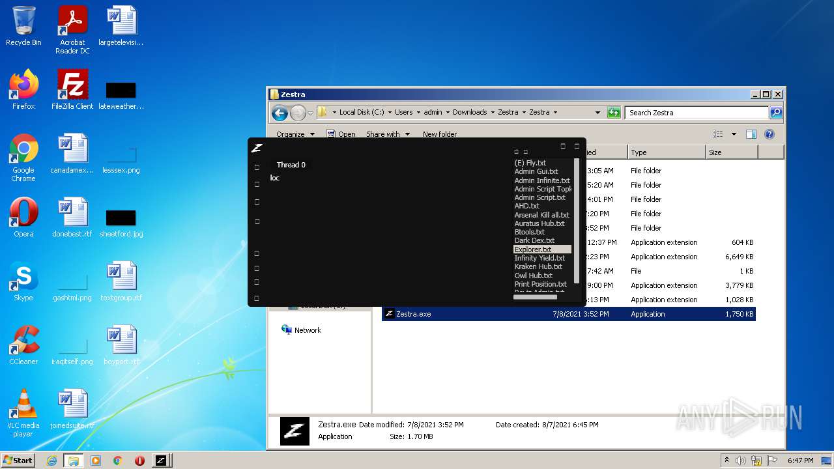Select the Firefox desktop shortcut
834x469 pixels.
tap(23, 89)
